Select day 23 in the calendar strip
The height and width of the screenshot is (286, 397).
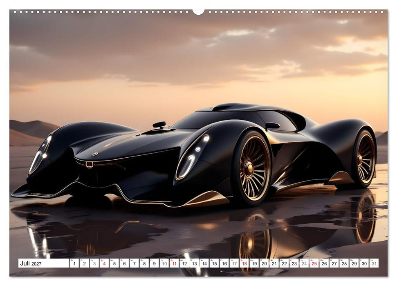coord(294,263)
